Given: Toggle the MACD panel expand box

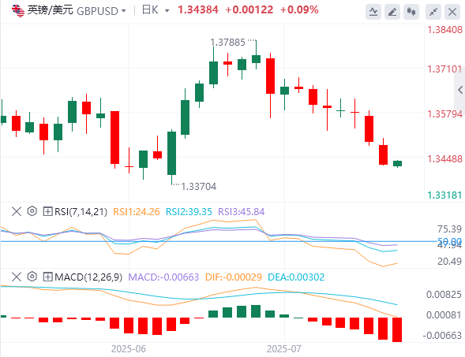Looking at the screenshot, I should pyautogui.click(x=47, y=277).
